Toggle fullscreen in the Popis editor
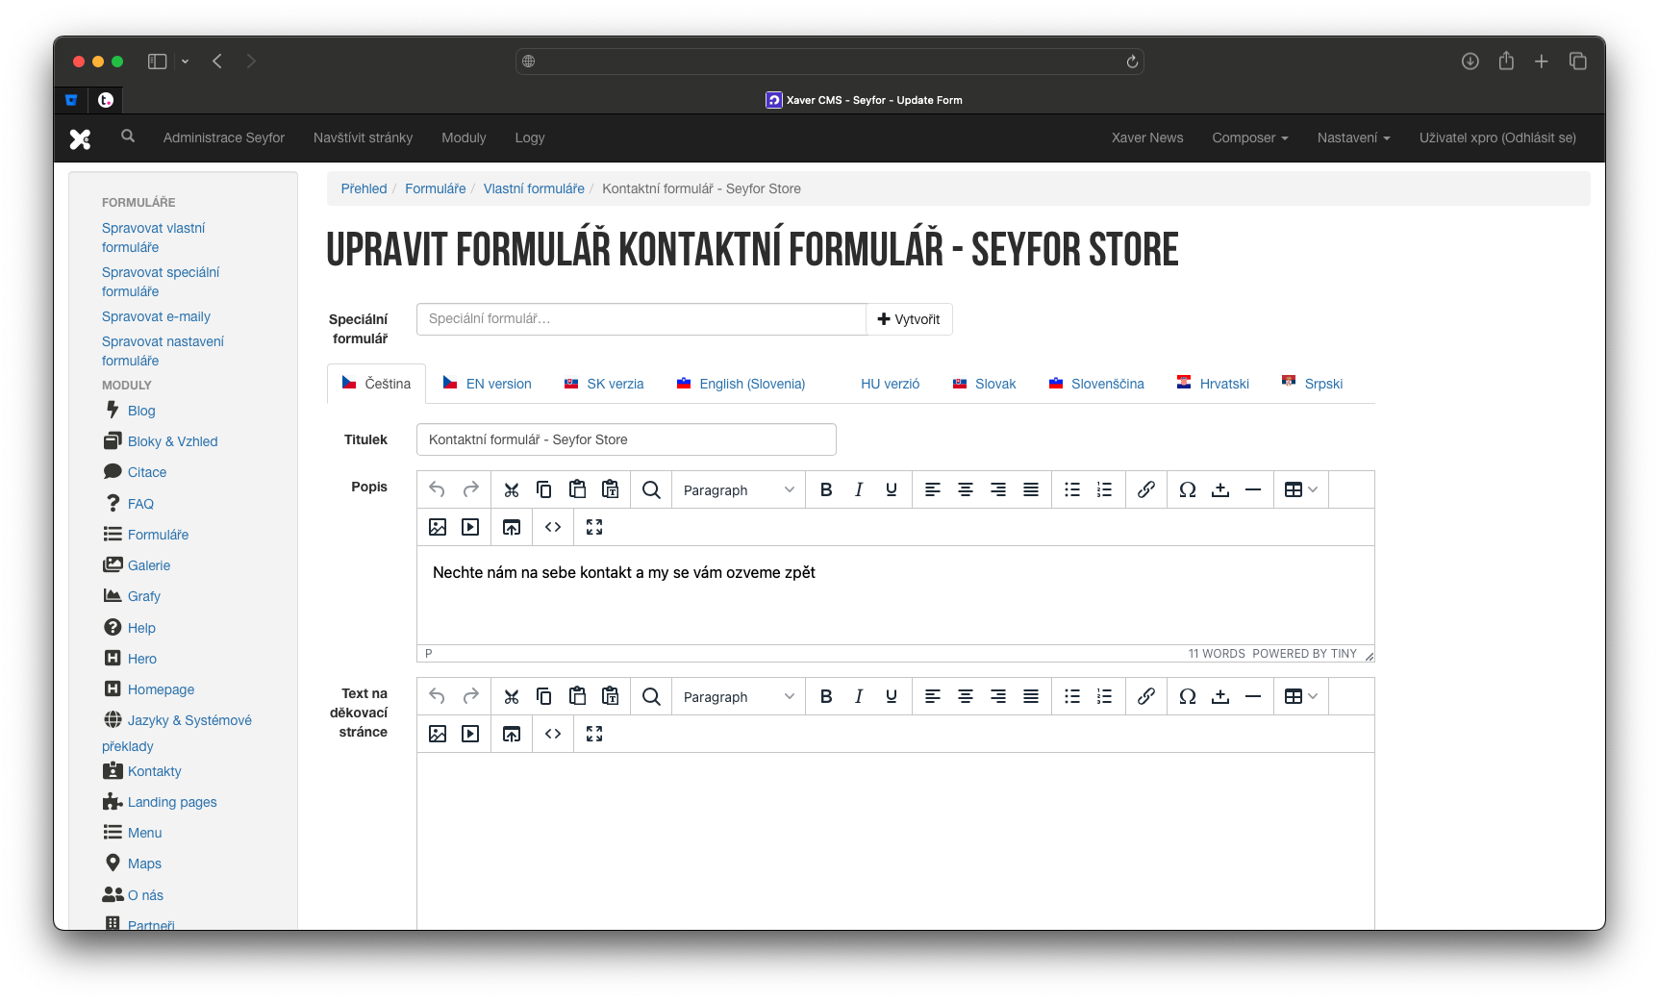This screenshot has height=1001, width=1659. tap(594, 527)
